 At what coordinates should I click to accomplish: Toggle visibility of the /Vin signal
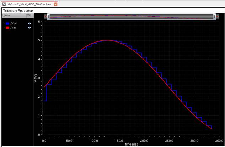[30, 27]
